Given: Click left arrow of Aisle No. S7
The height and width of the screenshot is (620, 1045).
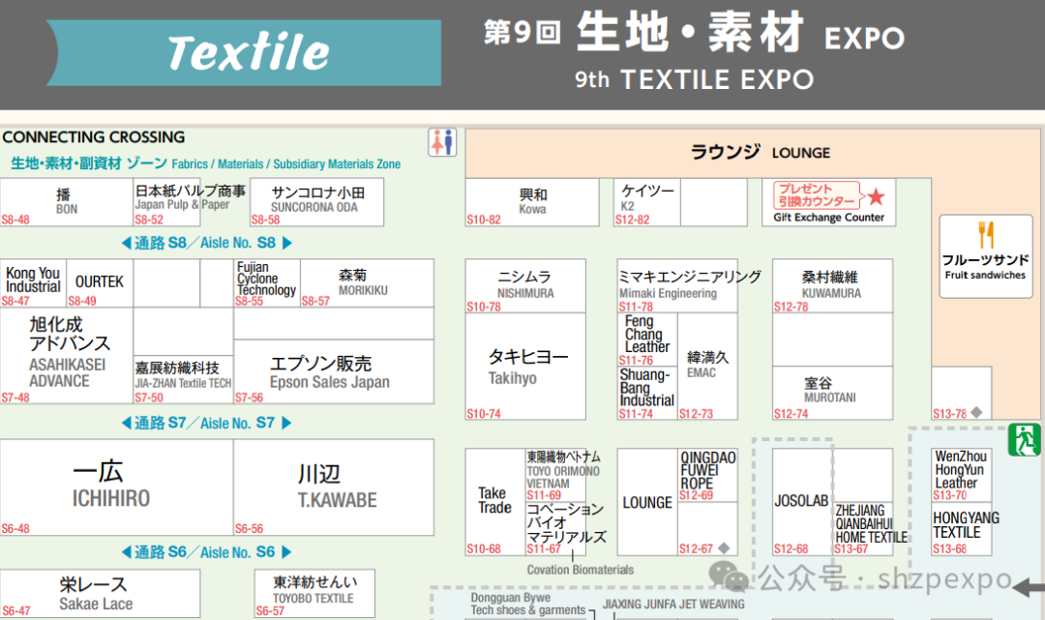Looking at the screenshot, I should tap(127, 423).
